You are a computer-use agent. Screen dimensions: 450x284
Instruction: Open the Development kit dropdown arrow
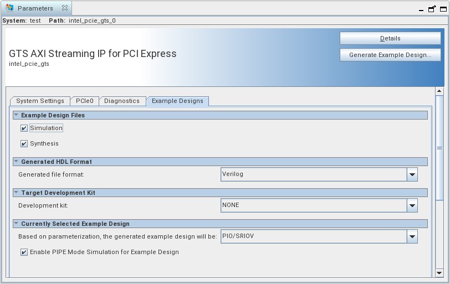(412, 205)
